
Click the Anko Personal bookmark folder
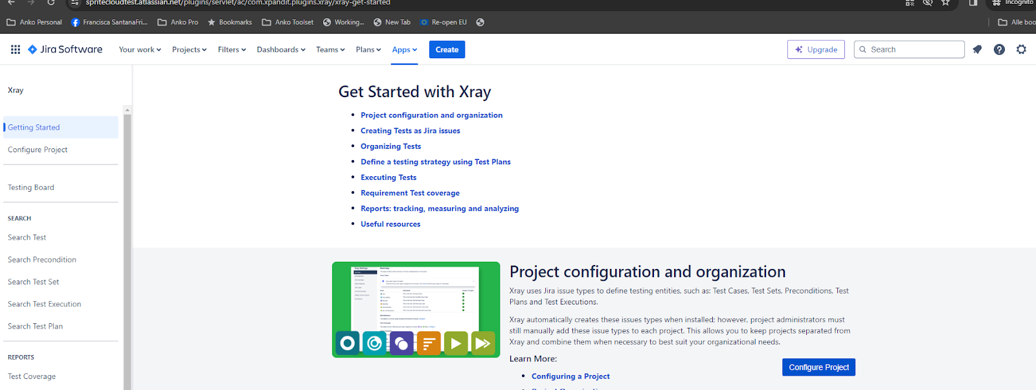click(34, 22)
